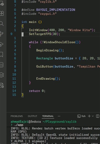Switch to the OUTPUT tab

click(x=32, y=116)
